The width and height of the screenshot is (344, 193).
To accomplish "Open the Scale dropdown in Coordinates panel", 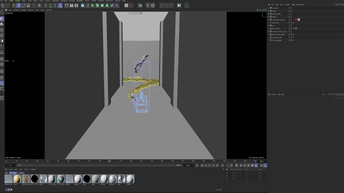I will [261, 169].
